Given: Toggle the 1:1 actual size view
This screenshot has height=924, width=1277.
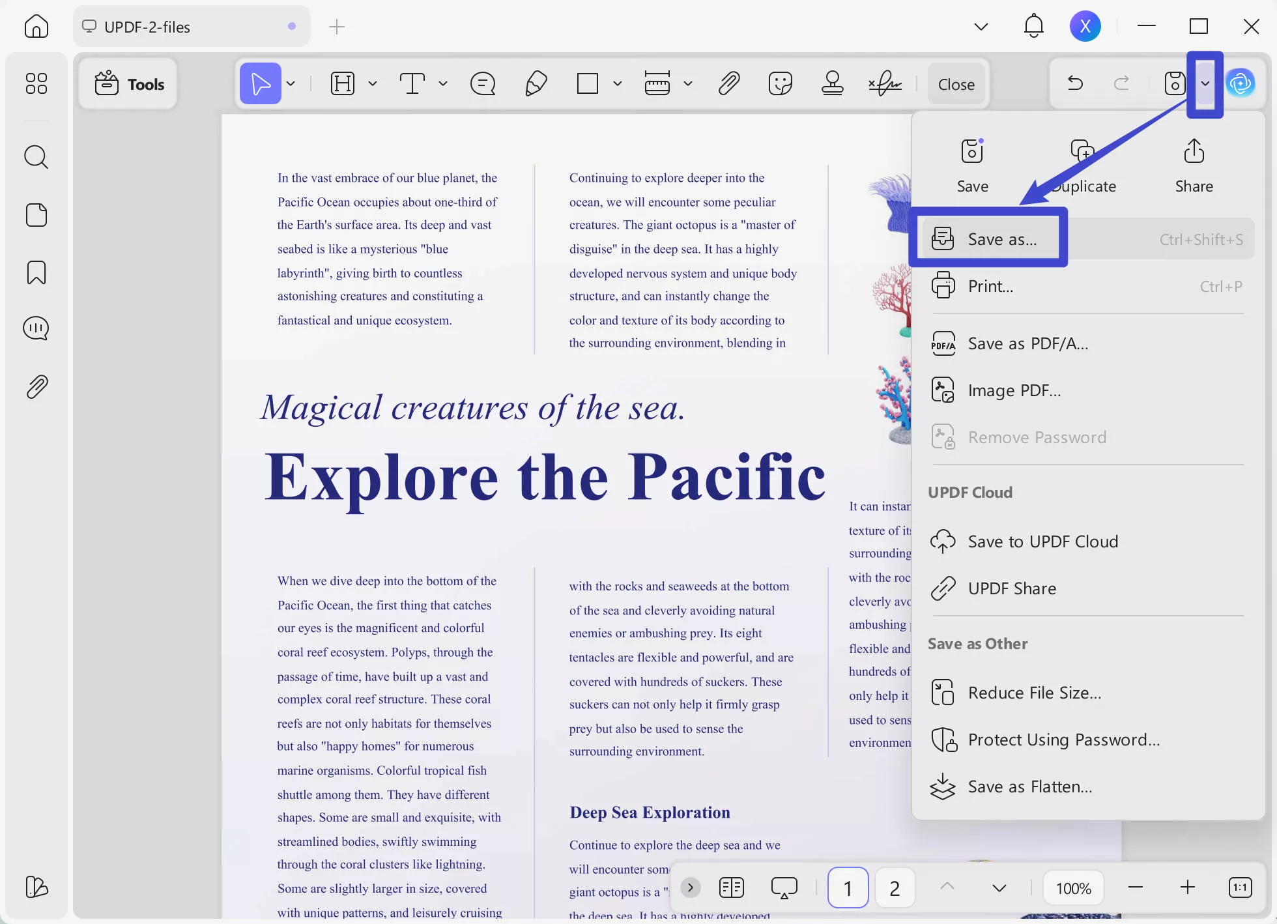Looking at the screenshot, I should [1241, 887].
